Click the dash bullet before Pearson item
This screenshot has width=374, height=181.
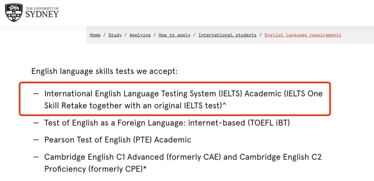coord(36,140)
